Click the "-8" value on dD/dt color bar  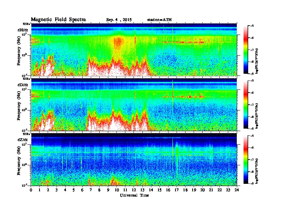[x=252, y=116]
